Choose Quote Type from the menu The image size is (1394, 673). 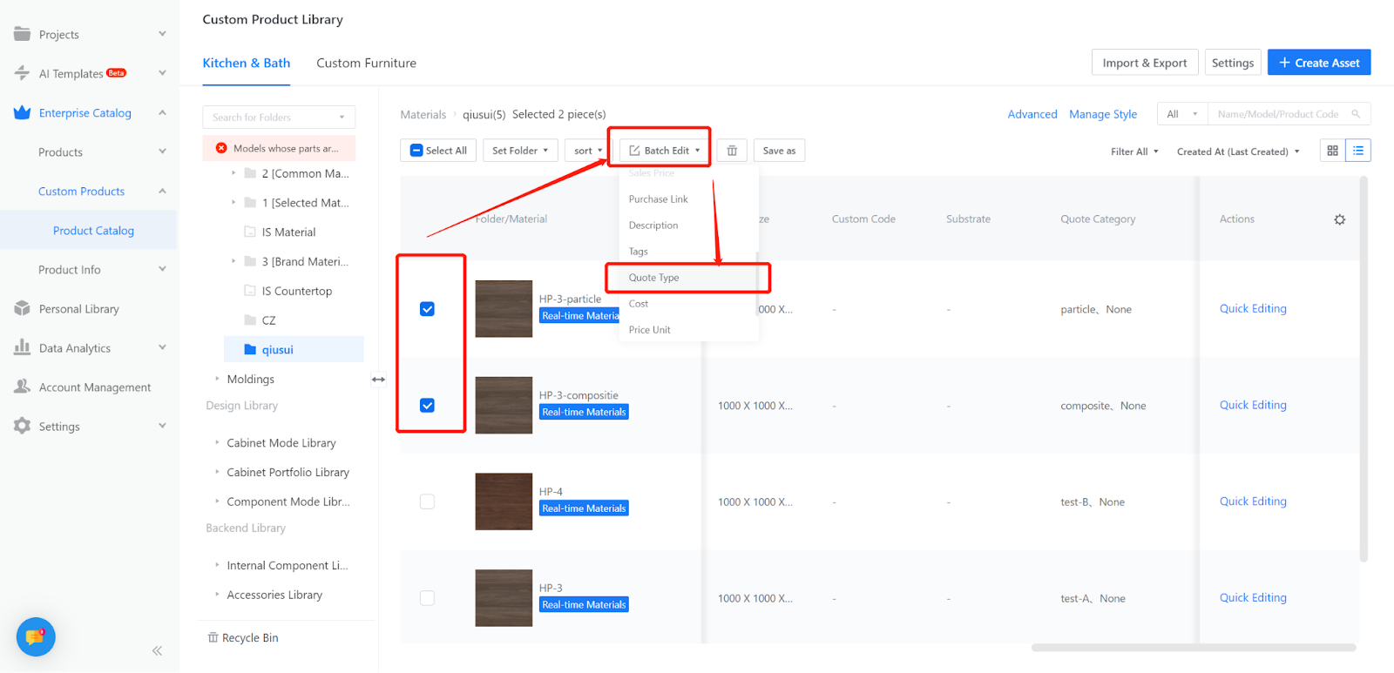point(654,278)
